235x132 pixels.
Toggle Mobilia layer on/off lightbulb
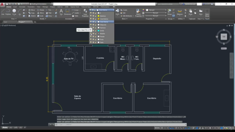pyautogui.click(x=91, y=33)
